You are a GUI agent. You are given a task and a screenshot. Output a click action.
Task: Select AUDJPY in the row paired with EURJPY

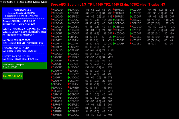coord(57,40)
